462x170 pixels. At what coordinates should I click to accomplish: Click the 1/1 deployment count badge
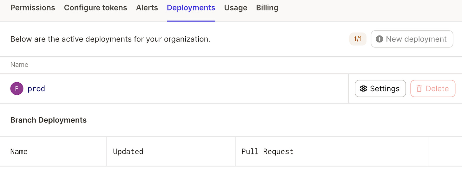click(358, 39)
